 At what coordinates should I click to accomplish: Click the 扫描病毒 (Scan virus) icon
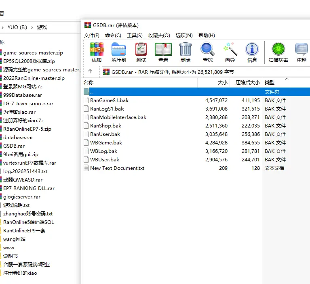(278, 49)
